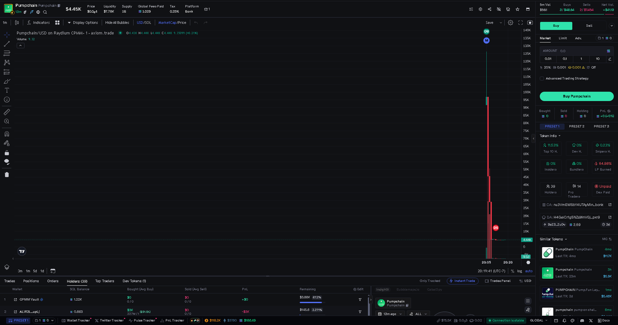Screen dimensions: 618x325
Task: Enter fullscreen chart mode
Action: point(521,23)
